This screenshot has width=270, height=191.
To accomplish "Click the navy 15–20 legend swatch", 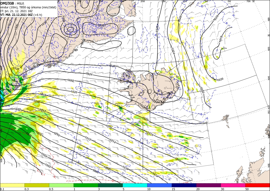I will [x=184, y=185].
